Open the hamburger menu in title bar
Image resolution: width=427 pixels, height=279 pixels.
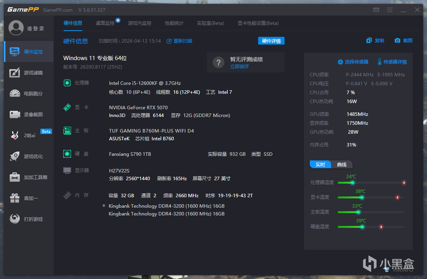point(390,10)
